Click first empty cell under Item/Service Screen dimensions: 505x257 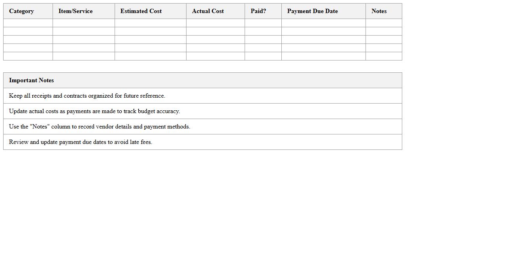[x=84, y=23]
